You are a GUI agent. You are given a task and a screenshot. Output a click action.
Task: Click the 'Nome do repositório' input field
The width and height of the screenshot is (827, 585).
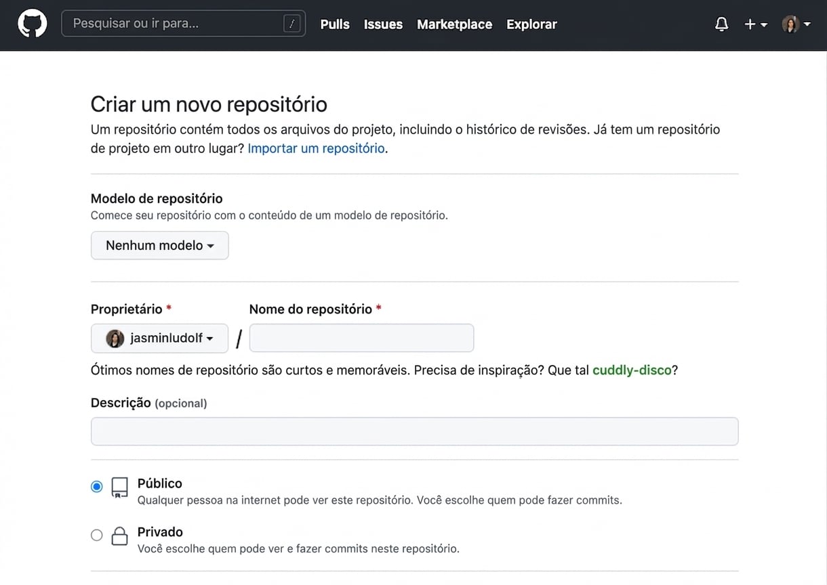coord(361,338)
